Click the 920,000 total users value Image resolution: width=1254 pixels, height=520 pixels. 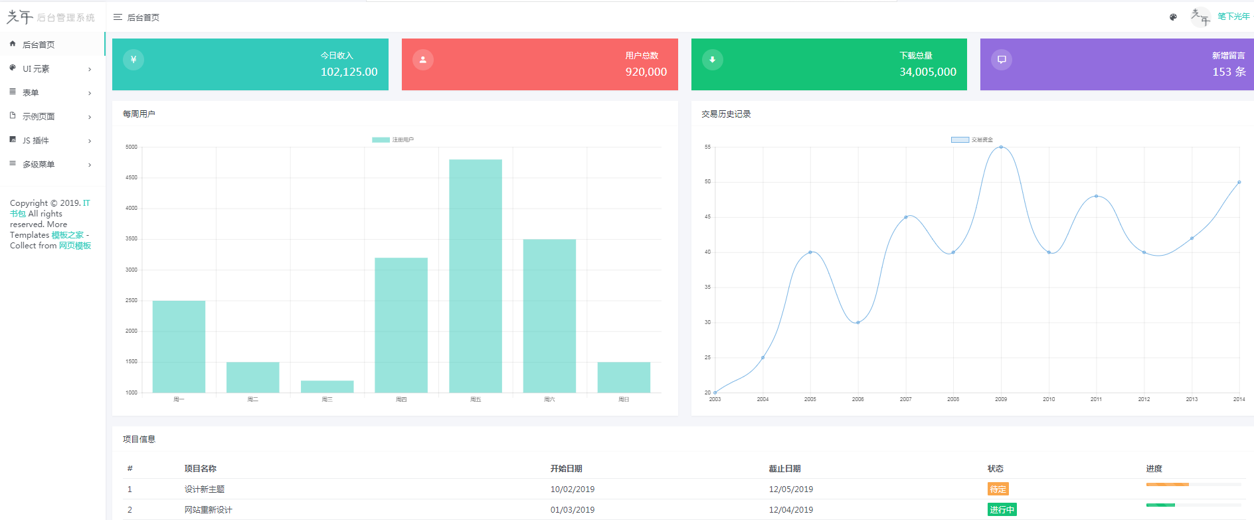coord(646,72)
